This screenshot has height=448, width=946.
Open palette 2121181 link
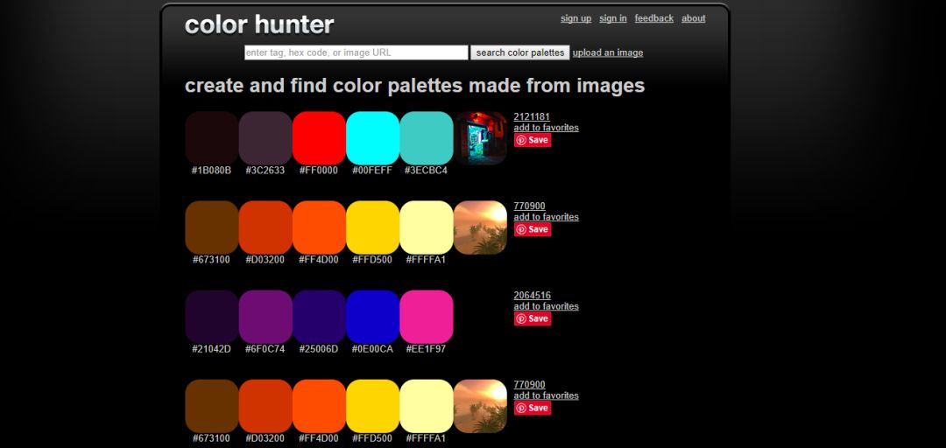point(532,117)
